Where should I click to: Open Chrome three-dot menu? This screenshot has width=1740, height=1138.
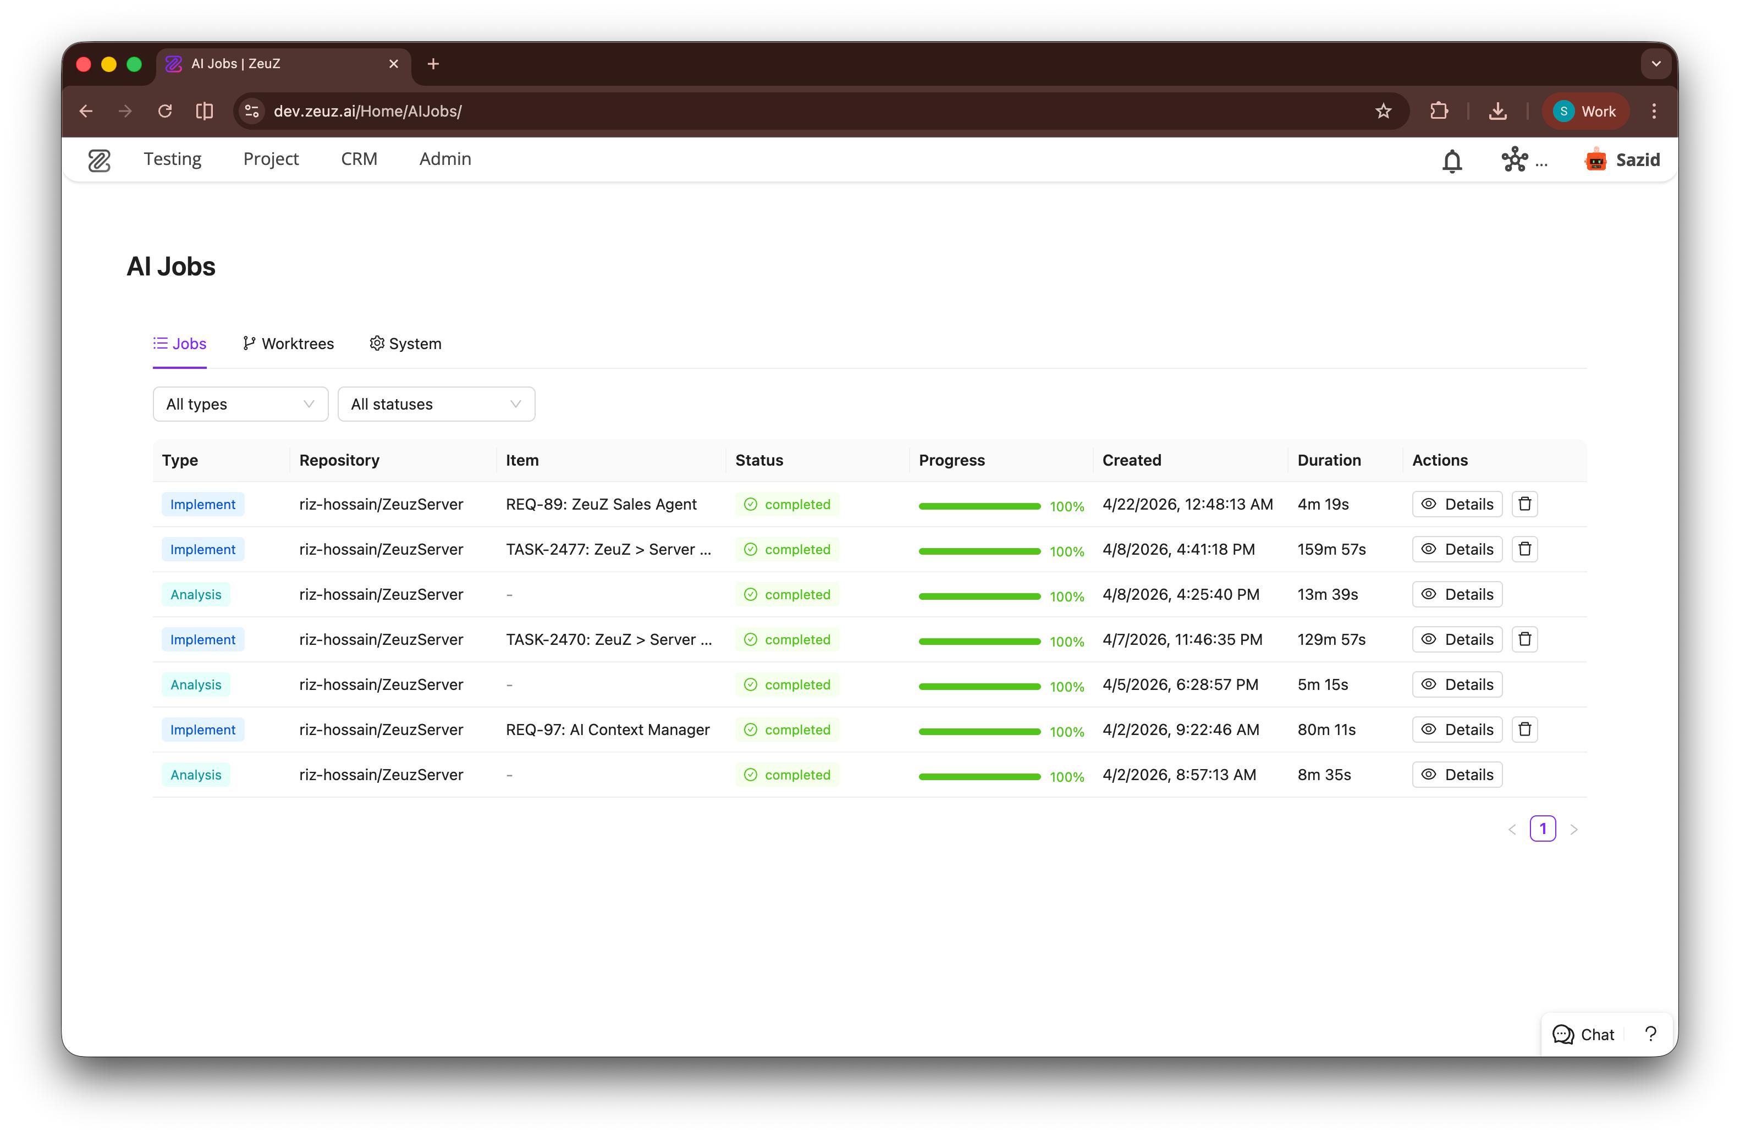(1654, 111)
